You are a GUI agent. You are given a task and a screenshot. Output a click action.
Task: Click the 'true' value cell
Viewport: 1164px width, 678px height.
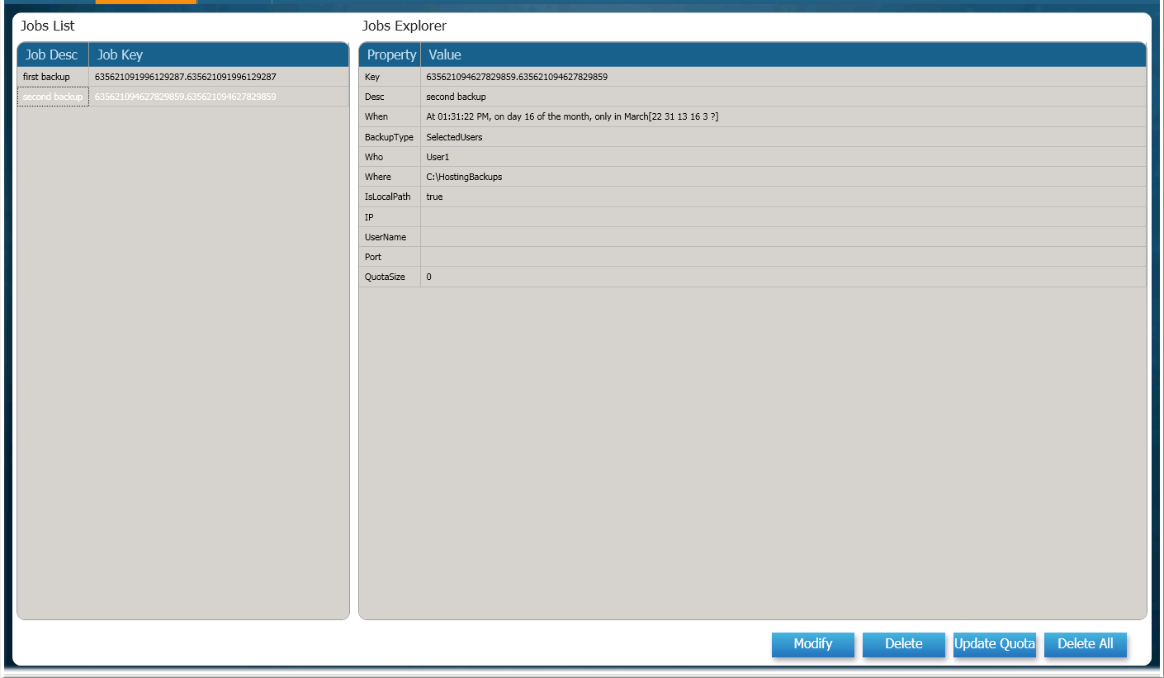[x=783, y=197]
